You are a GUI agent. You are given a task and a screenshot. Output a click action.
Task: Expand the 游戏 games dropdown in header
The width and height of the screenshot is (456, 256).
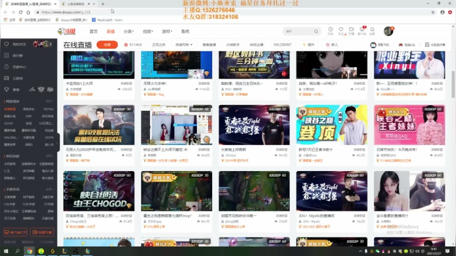(167, 32)
